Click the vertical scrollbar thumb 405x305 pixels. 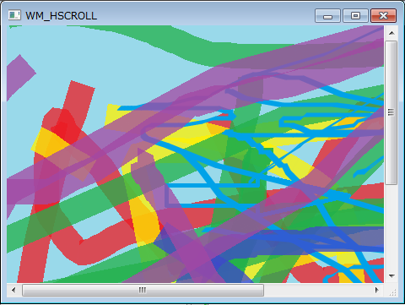[x=391, y=112]
